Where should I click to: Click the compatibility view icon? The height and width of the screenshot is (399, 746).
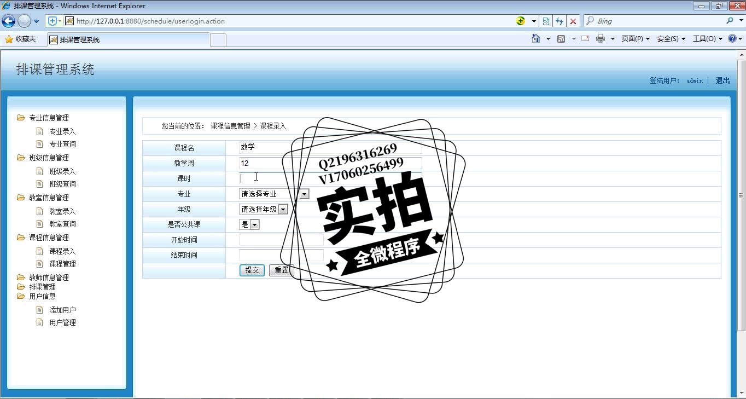(x=546, y=21)
